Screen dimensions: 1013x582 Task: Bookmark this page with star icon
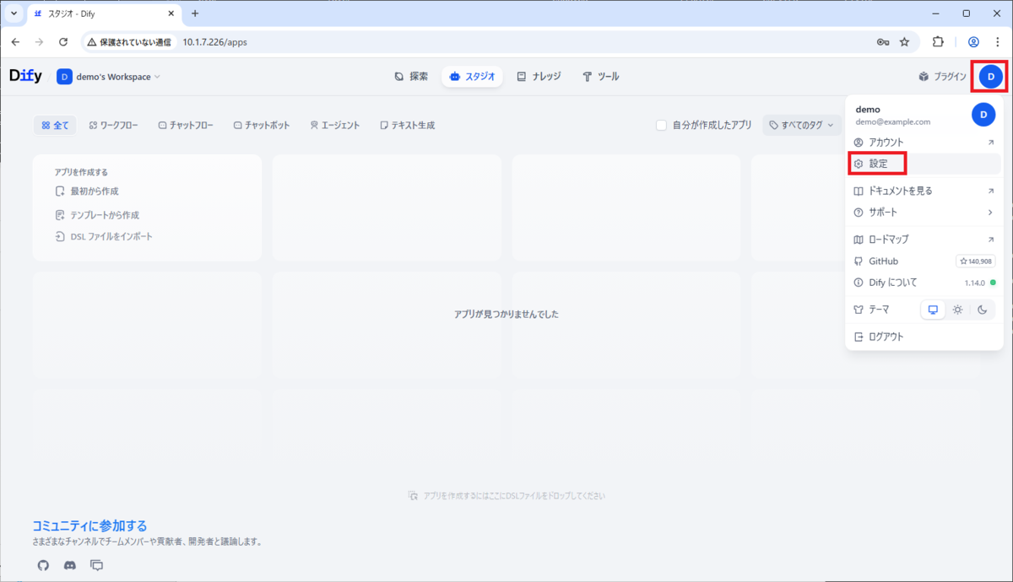[x=904, y=41]
